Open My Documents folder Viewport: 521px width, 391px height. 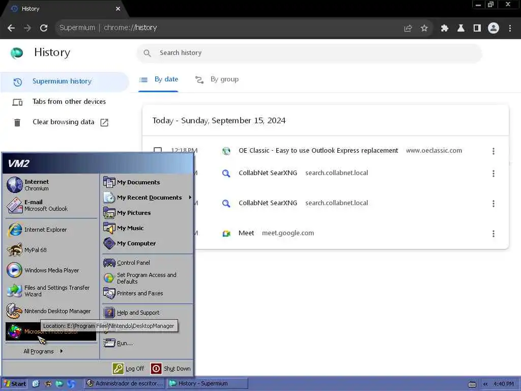pyautogui.click(x=147, y=182)
